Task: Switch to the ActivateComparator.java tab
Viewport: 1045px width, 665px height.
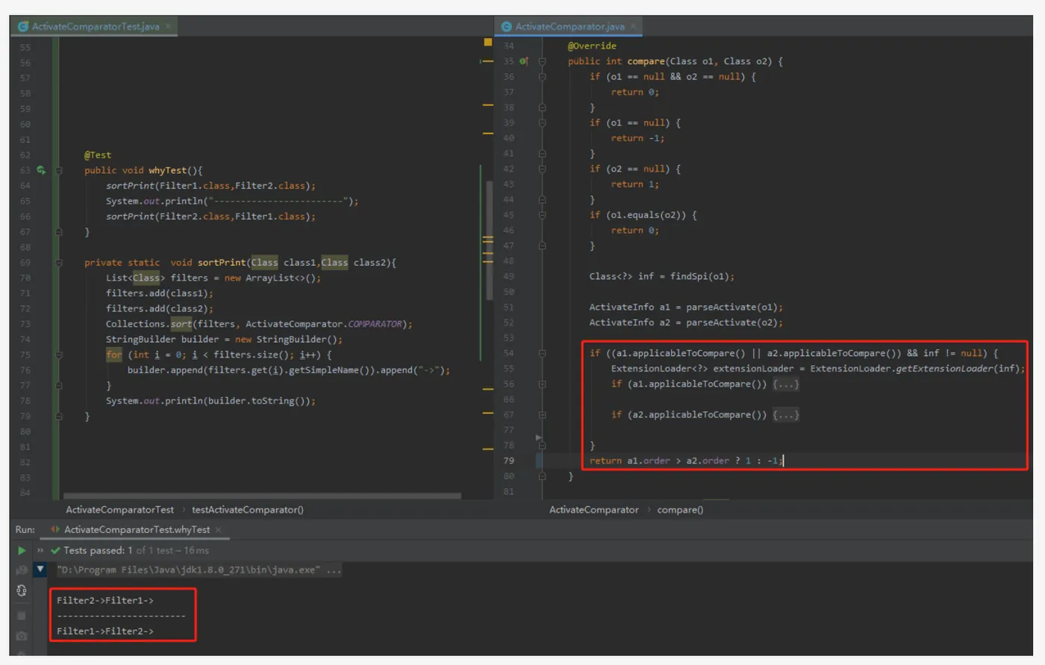Action: tap(570, 26)
